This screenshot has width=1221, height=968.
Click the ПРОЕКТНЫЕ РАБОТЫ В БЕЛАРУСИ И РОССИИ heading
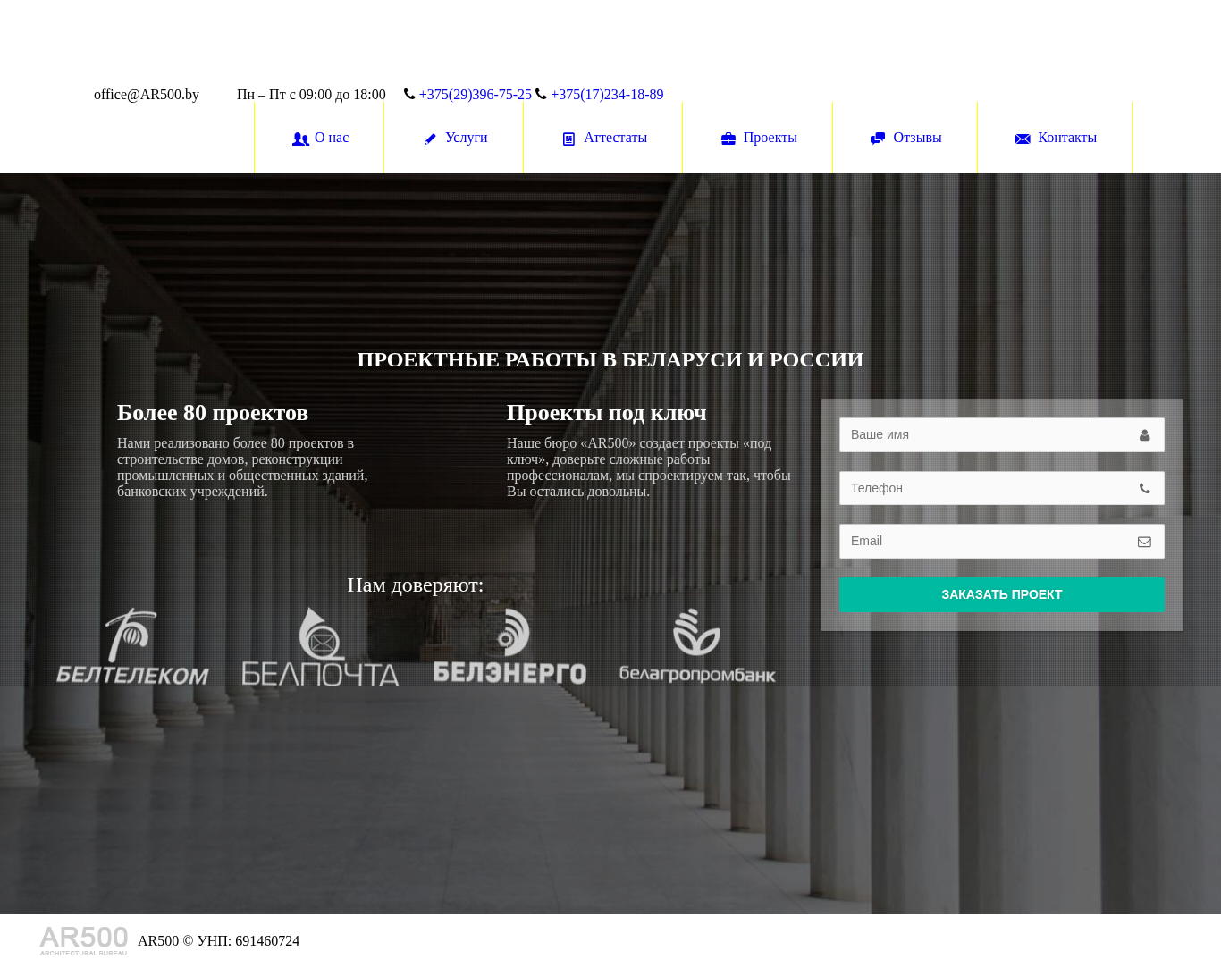point(610,359)
